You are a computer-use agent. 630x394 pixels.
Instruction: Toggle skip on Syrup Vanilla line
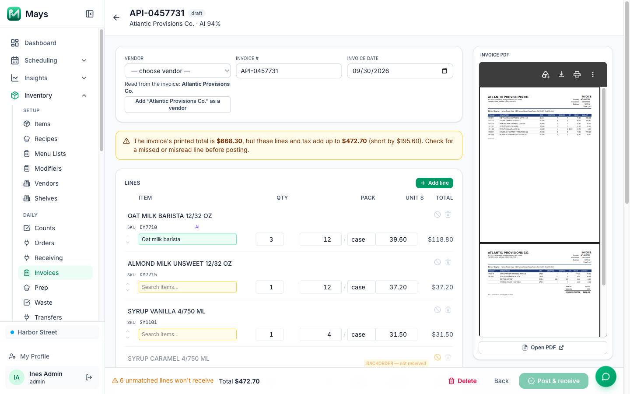tap(437, 310)
